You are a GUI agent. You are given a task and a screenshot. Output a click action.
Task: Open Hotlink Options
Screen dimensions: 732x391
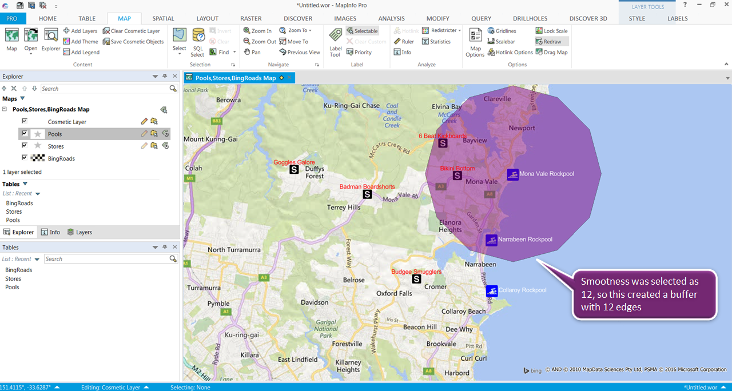point(510,52)
